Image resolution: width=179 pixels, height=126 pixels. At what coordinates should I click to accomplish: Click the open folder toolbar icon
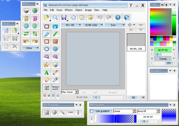(x=47, y=18)
